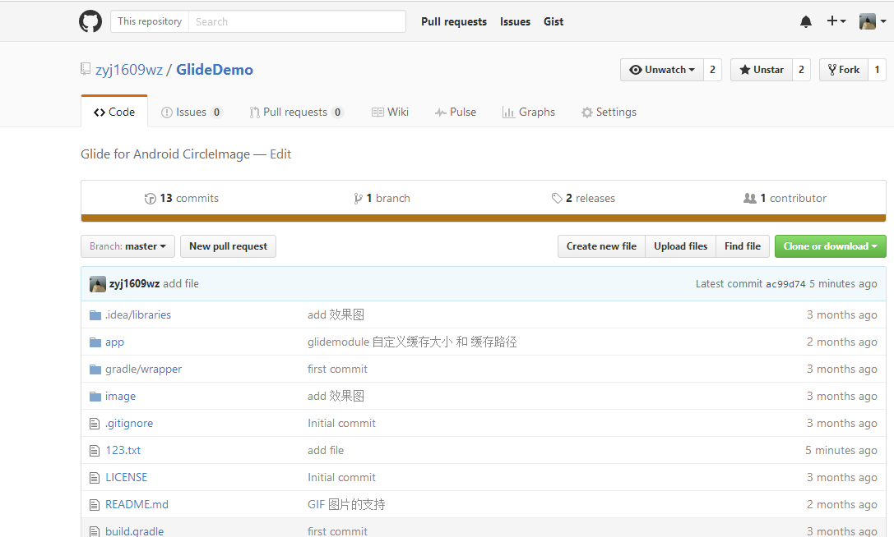Expand the Branch: master selector

[127, 246]
